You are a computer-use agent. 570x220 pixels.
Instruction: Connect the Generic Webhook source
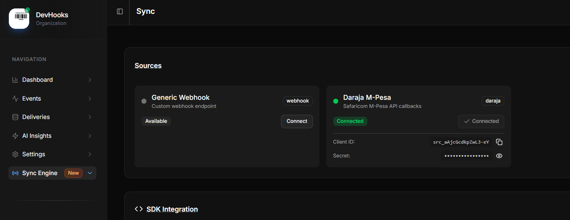click(297, 121)
